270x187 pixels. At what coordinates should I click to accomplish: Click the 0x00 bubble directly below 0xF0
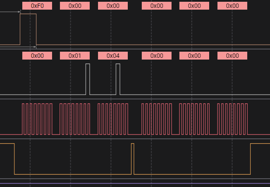(x=37, y=56)
